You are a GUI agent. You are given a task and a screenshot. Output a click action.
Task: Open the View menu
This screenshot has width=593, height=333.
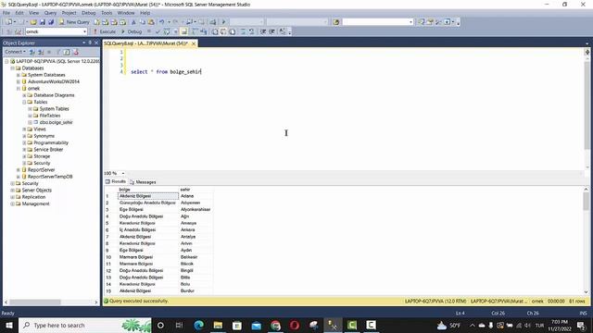[x=33, y=13]
